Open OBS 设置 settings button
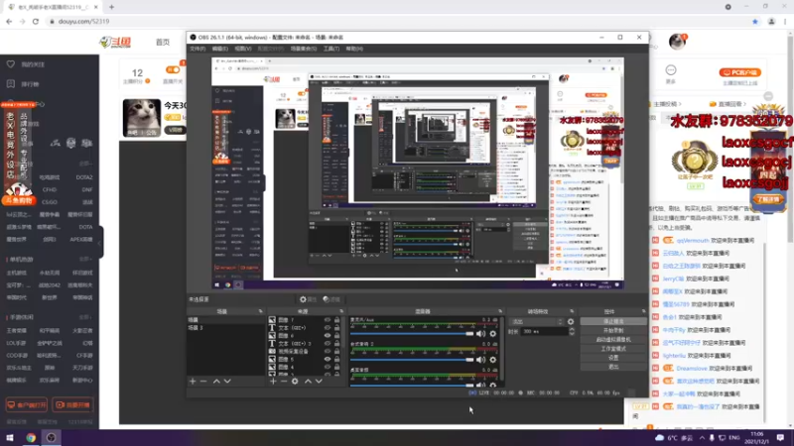794x446 pixels. [613, 358]
